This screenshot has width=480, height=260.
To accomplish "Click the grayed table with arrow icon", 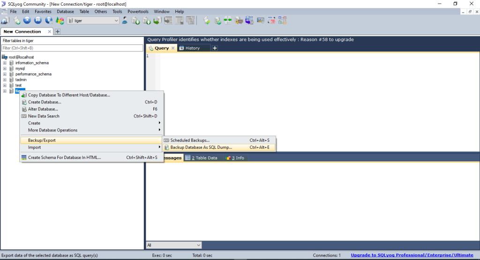I will pos(168,21).
